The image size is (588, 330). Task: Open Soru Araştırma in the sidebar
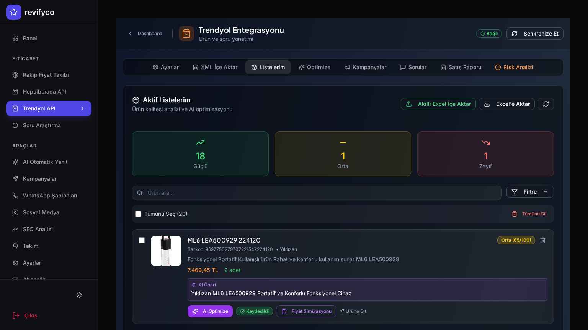49,125
